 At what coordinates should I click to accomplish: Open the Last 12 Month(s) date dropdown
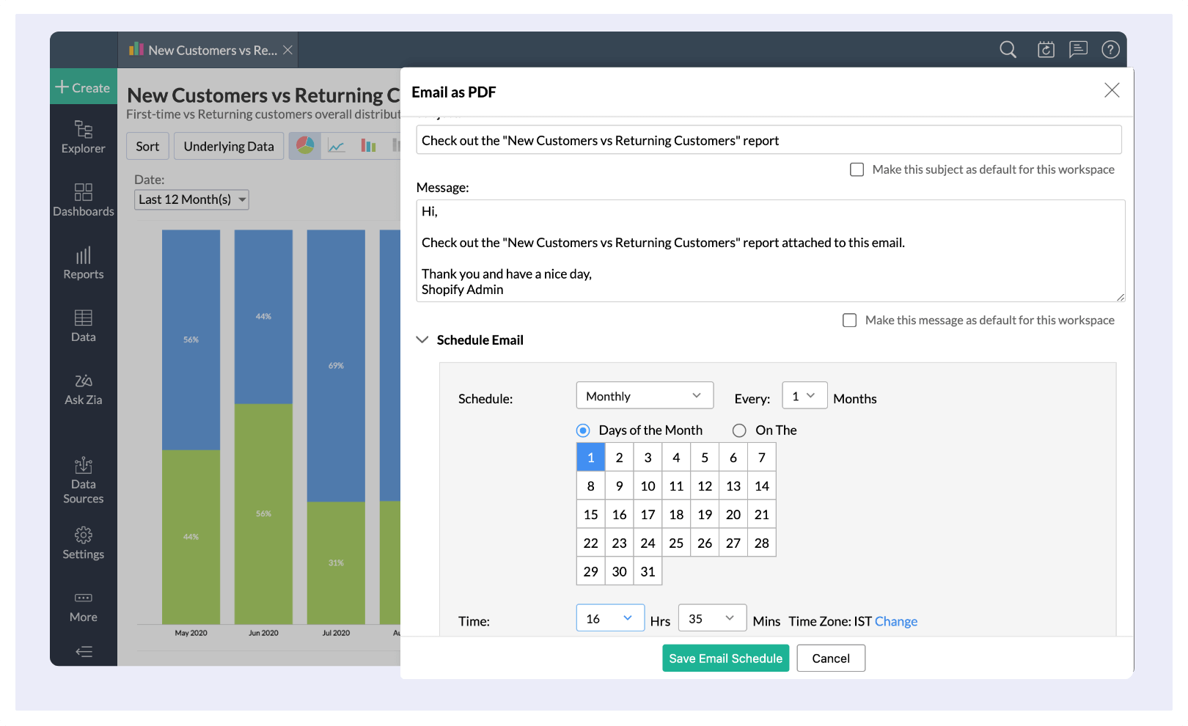tap(191, 199)
